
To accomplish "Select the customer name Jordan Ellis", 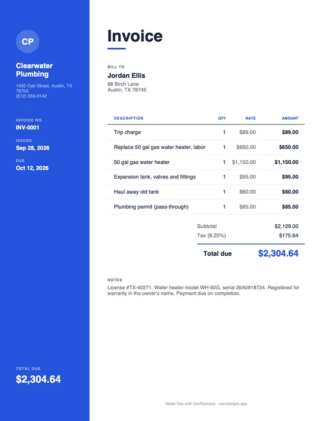I will tap(126, 75).
